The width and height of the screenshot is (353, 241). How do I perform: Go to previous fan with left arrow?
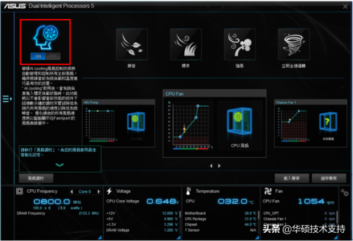pos(211,166)
